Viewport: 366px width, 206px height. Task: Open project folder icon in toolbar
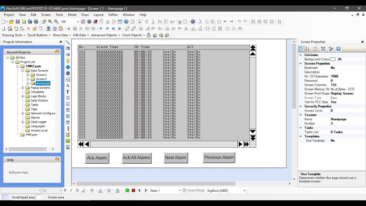[x=11, y=21]
